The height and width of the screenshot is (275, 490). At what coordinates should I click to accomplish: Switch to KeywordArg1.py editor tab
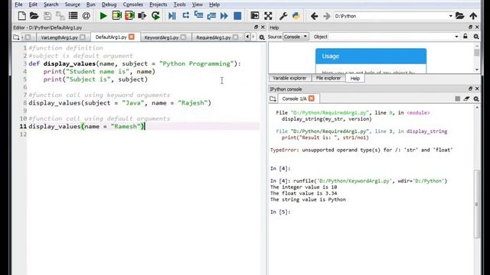click(162, 37)
